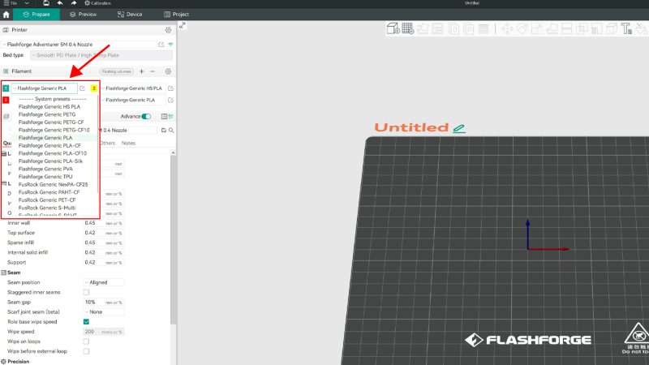Select the Scale tool
The width and height of the screenshot is (649, 365).
click(537, 28)
